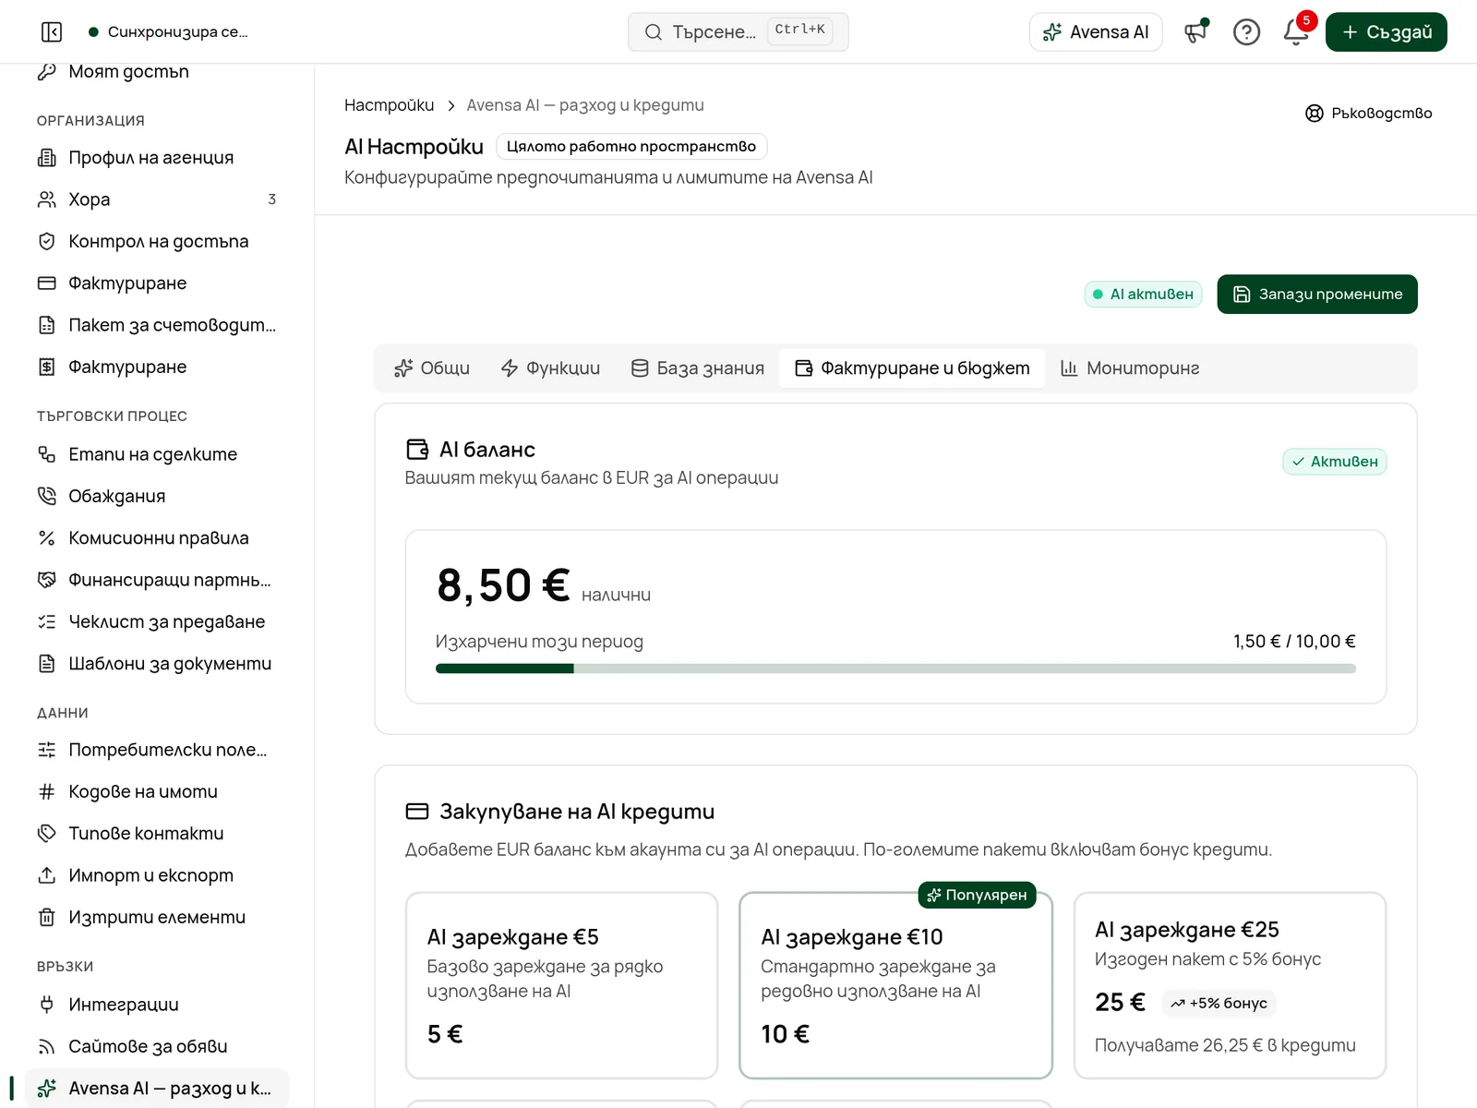Viewport: 1477px width, 1108px height.
Task: Select the AI зареждане €5 package card
Action: (x=562, y=985)
